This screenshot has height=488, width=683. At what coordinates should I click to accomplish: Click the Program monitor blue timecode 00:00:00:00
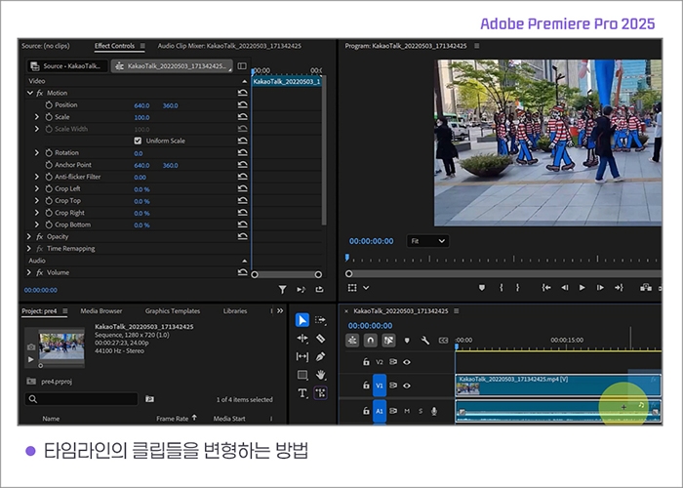click(371, 241)
